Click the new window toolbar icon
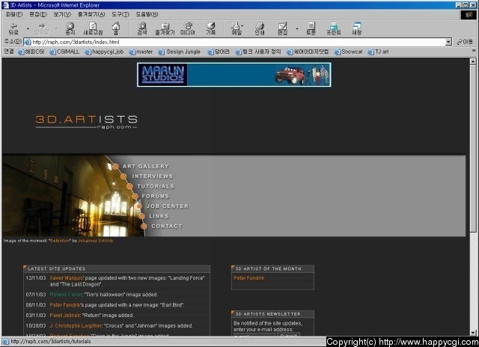 tap(356, 28)
